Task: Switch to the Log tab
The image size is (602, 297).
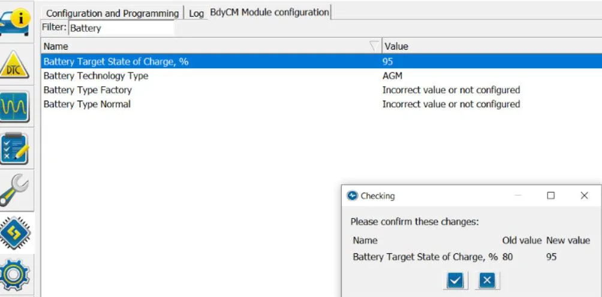Action: pyautogui.click(x=196, y=13)
